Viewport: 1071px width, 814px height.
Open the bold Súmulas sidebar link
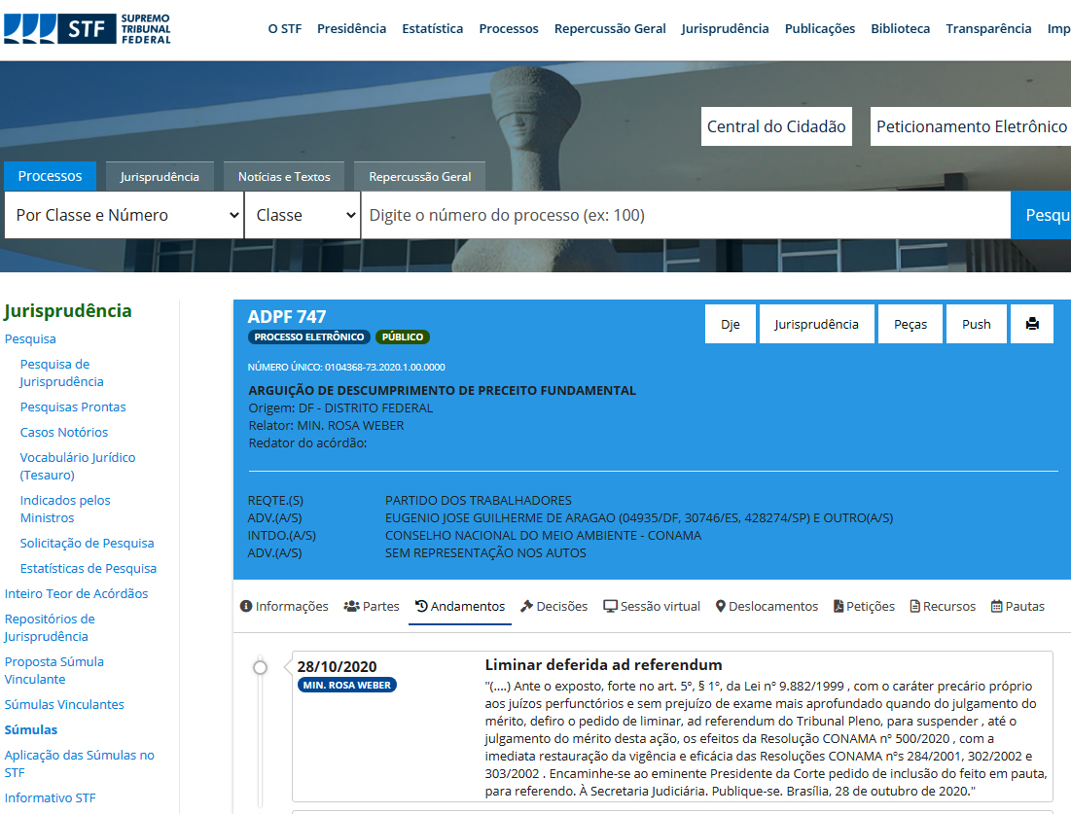point(31,729)
